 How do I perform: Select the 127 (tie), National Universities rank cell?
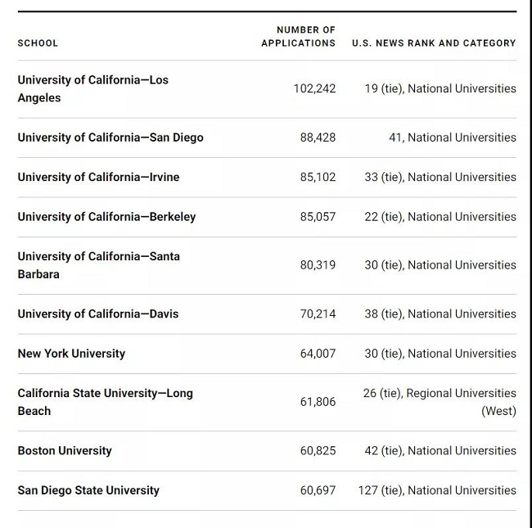coord(437,490)
